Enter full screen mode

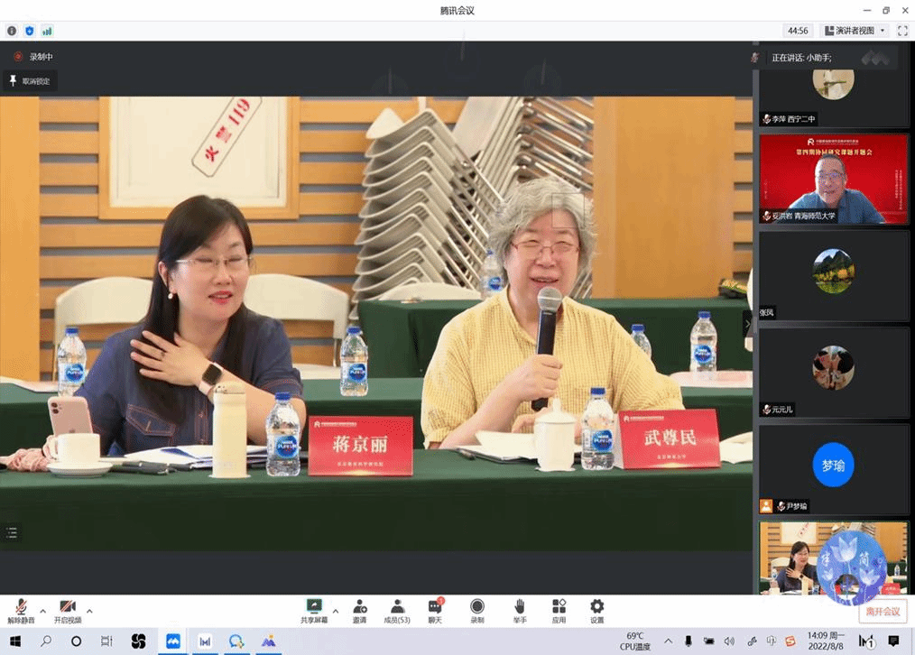click(902, 31)
